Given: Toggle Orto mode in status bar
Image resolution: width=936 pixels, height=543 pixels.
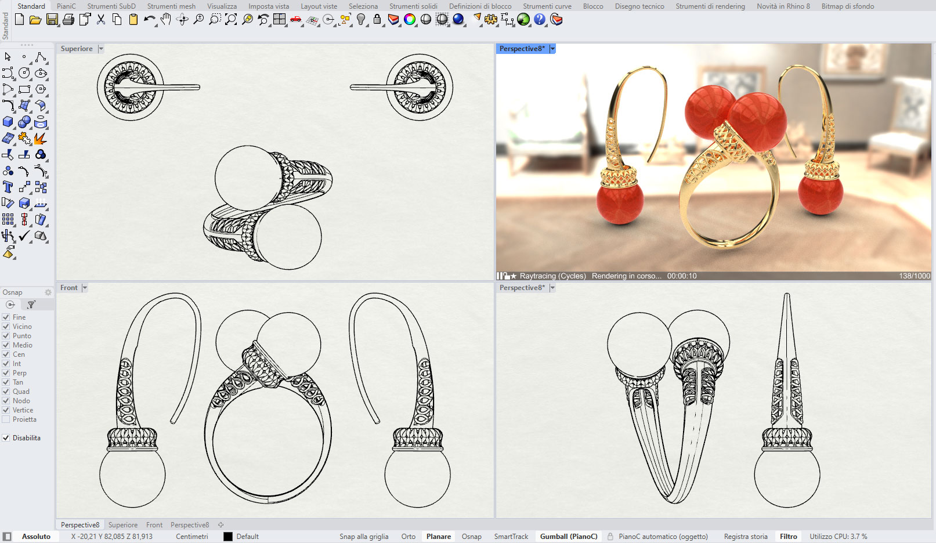Looking at the screenshot, I should [x=409, y=537].
